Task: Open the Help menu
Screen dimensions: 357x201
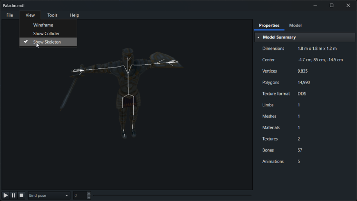Action: [74, 15]
